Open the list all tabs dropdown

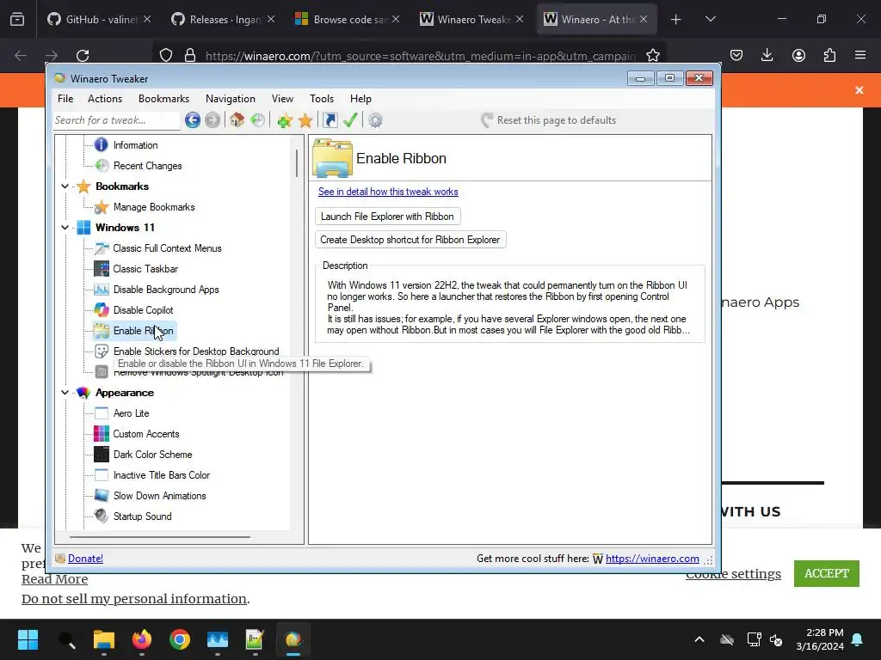coord(710,20)
